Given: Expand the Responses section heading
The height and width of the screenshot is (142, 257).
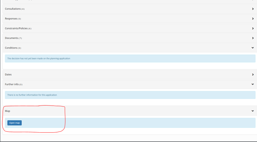Looking at the screenshot, I should (11, 19).
